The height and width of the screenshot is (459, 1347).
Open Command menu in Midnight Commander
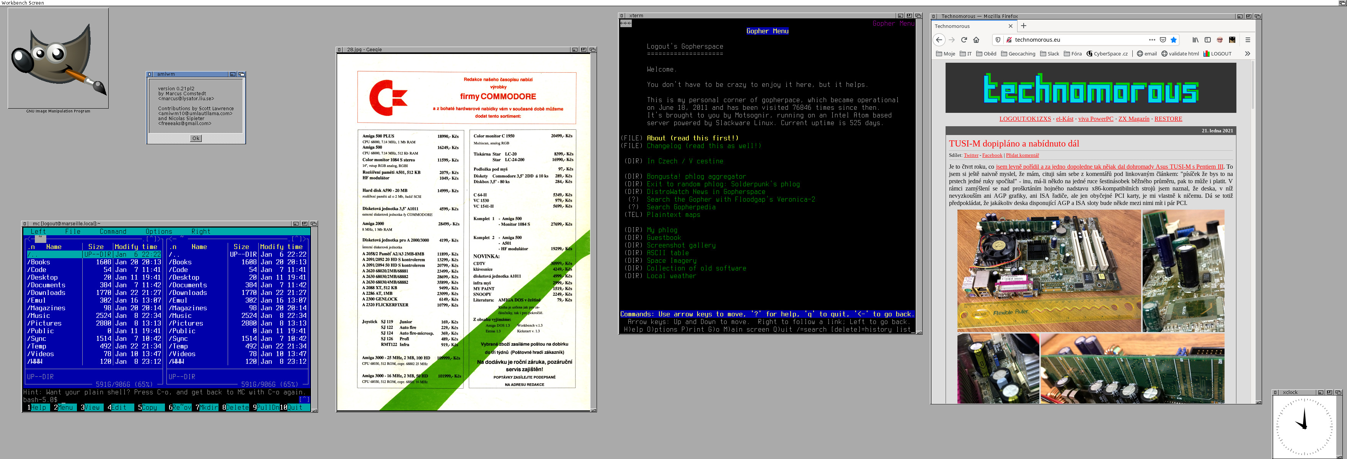(x=113, y=231)
